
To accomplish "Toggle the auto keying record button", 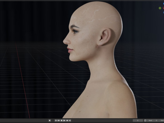I will pyautogui.click(x=50, y=120).
